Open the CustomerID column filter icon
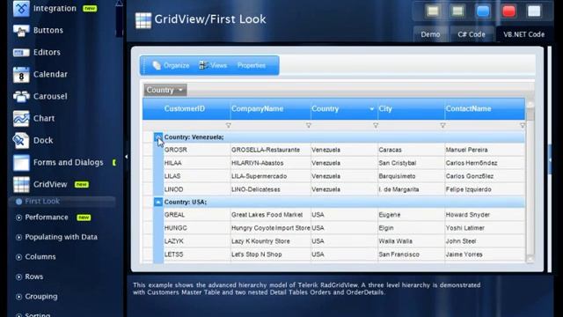This screenshot has height=317, width=563. pos(228,125)
